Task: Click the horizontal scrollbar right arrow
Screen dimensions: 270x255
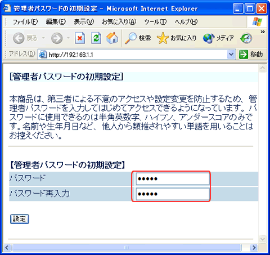Action: pyautogui.click(x=254, y=248)
